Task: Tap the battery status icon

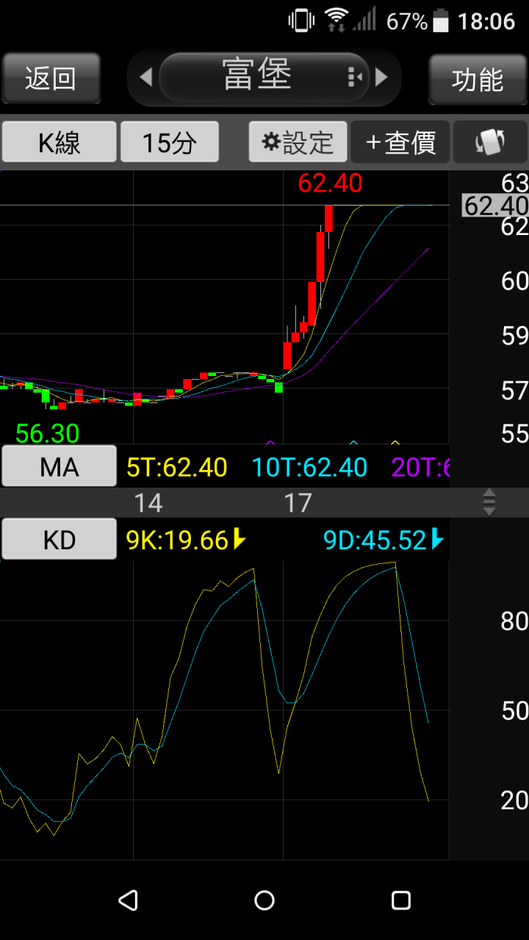Action: click(440, 21)
